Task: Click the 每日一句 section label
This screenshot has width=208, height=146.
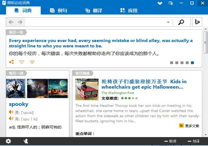Action: coord(16,32)
